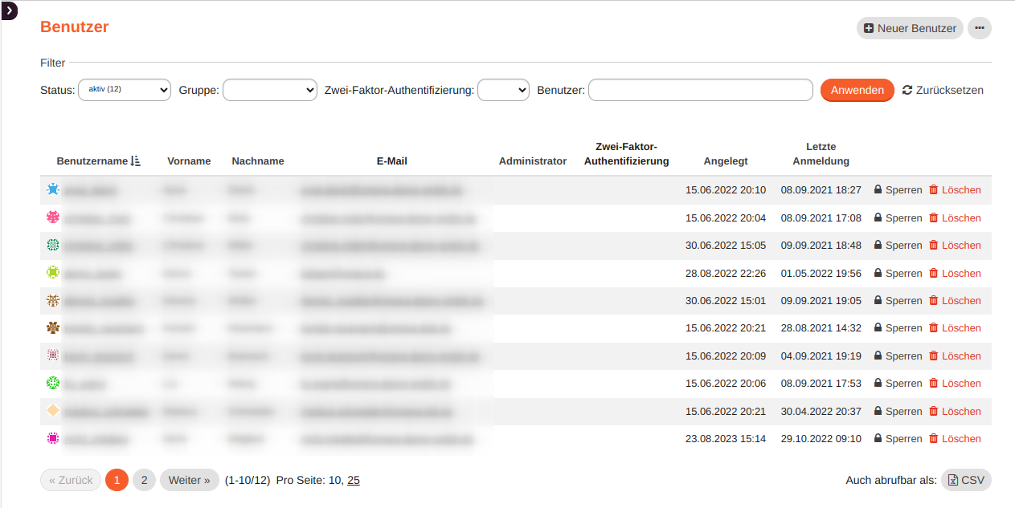Apply filters with the Anwenden button

pyautogui.click(x=857, y=90)
